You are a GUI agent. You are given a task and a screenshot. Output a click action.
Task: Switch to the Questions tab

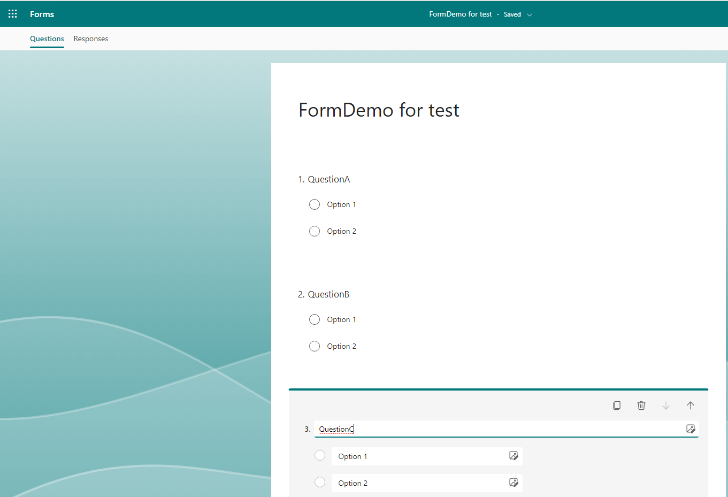(x=47, y=39)
